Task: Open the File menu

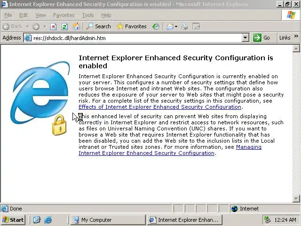Action: tap(8, 15)
